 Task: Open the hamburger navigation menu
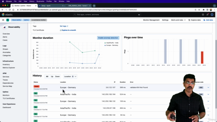pyautogui.click(x=3, y=20)
